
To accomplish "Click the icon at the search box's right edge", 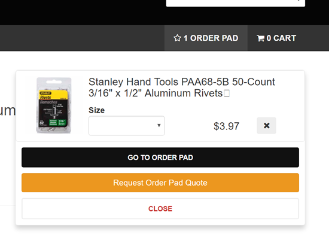I will click(x=298, y=1).
